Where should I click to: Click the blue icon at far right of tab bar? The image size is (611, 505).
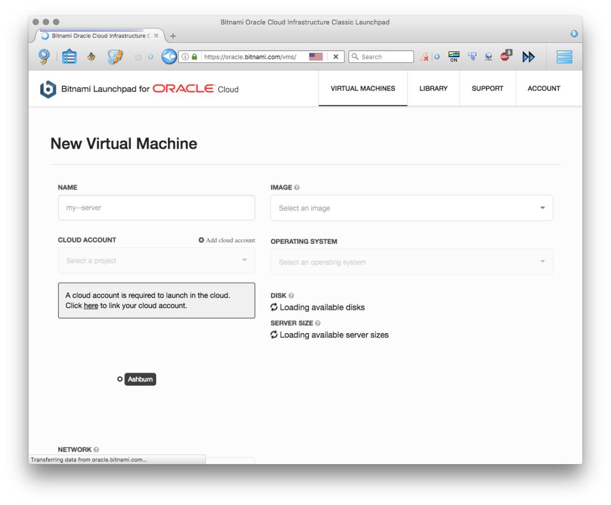pyautogui.click(x=574, y=33)
